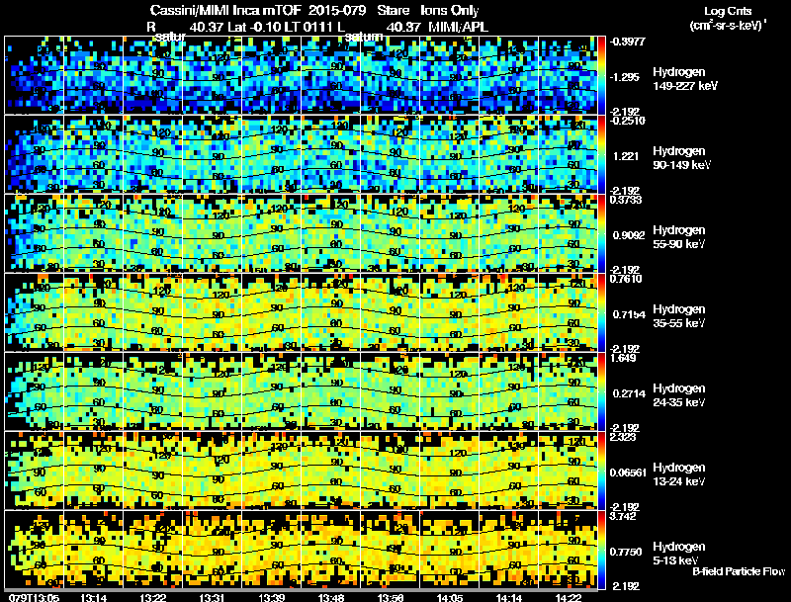Click the '0.9092' colorbar value

tap(629, 235)
